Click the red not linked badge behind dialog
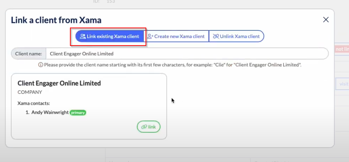349x162 pixels. pos(342,49)
